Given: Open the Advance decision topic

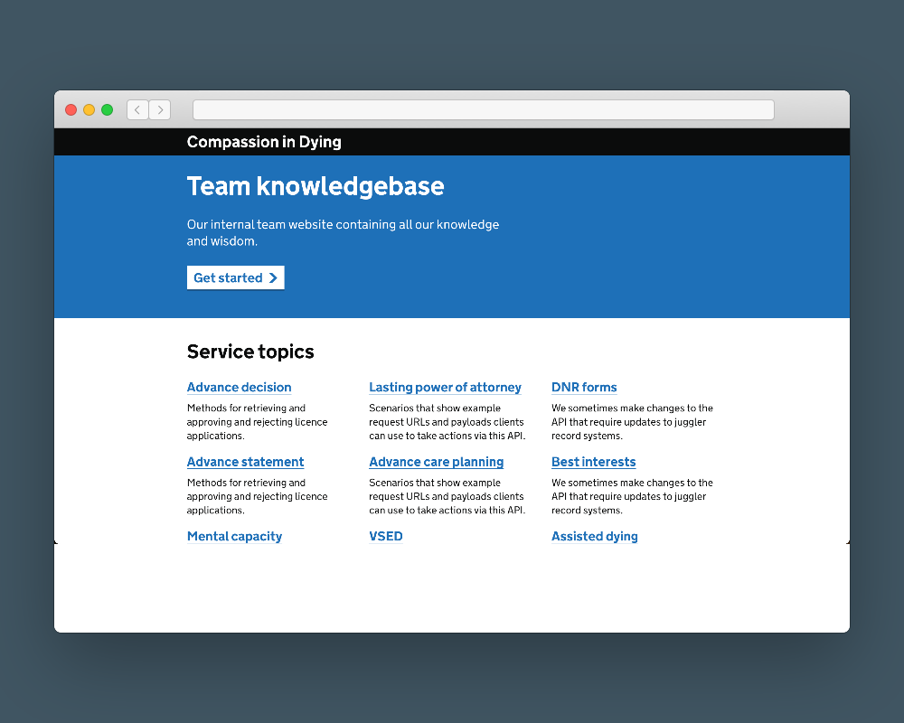Looking at the screenshot, I should 239,387.
